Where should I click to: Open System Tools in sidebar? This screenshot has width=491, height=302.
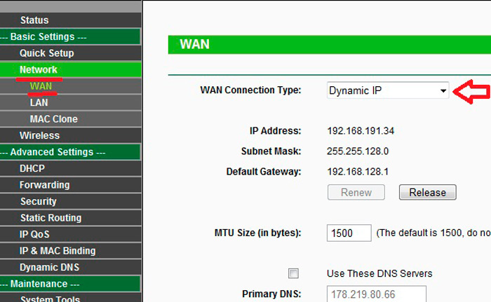tap(49, 298)
